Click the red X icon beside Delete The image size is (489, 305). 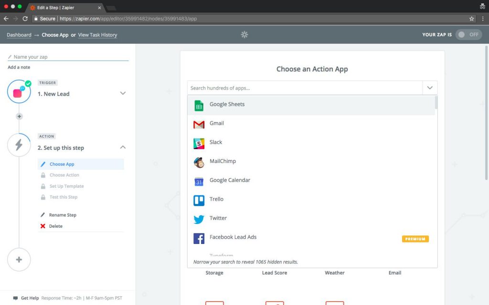pos(43,226)
